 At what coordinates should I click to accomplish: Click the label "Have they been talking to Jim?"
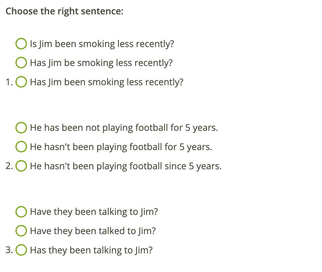tap(94, 212)
